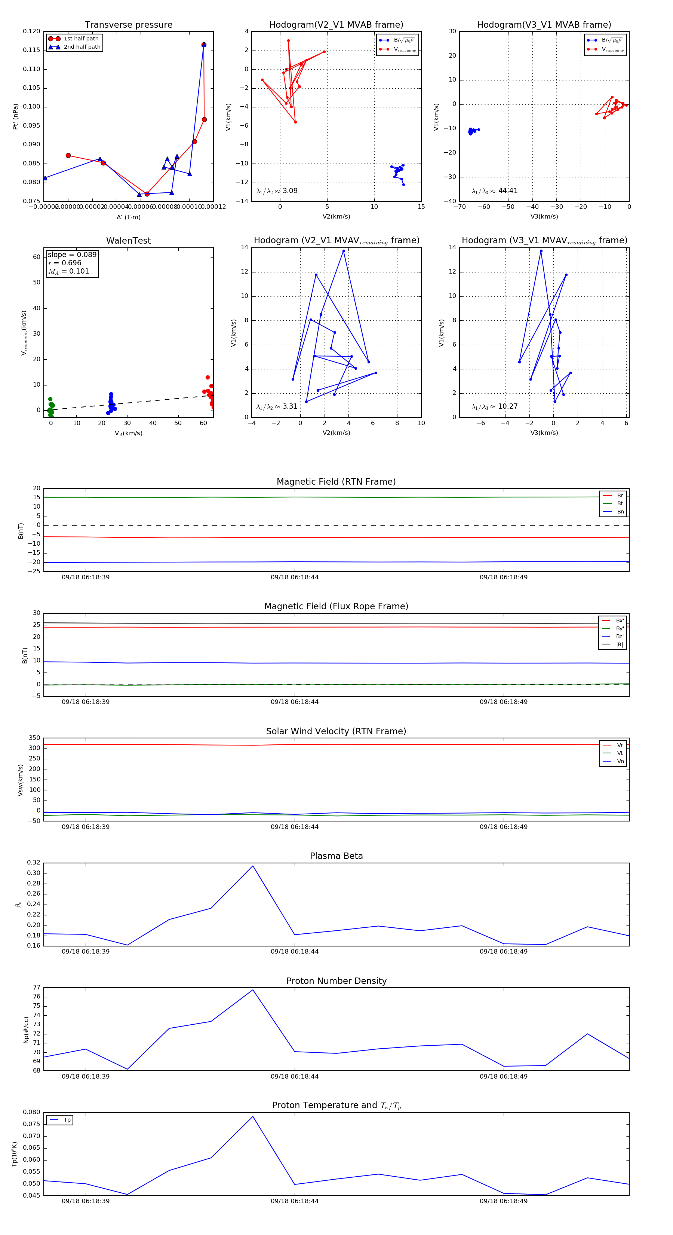This screenshot has height=1235, width=673.
Task: Select the "Vr" legend entry
Action: pos(613,745)
